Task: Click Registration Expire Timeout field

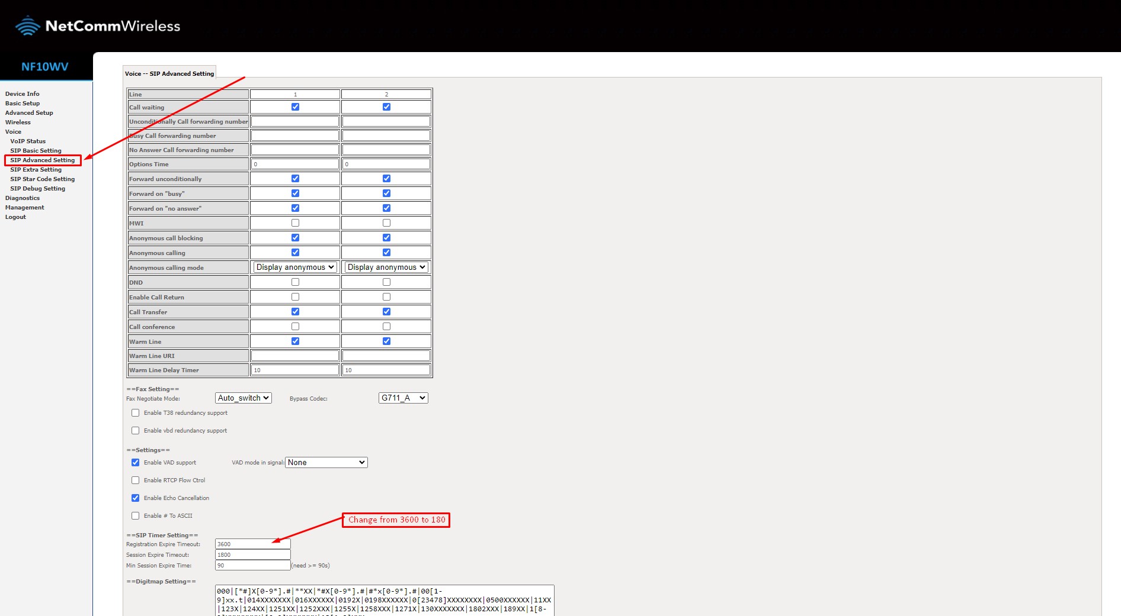Action: tap(253, 544)
